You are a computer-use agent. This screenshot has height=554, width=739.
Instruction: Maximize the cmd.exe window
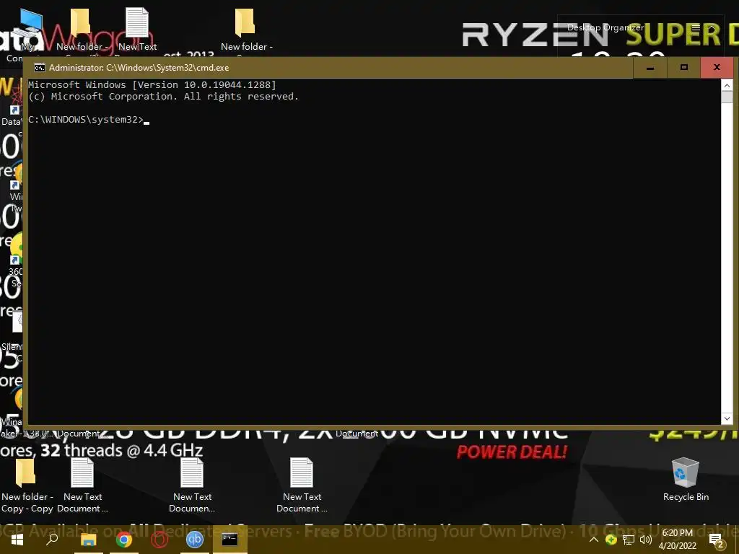[684, 68]
